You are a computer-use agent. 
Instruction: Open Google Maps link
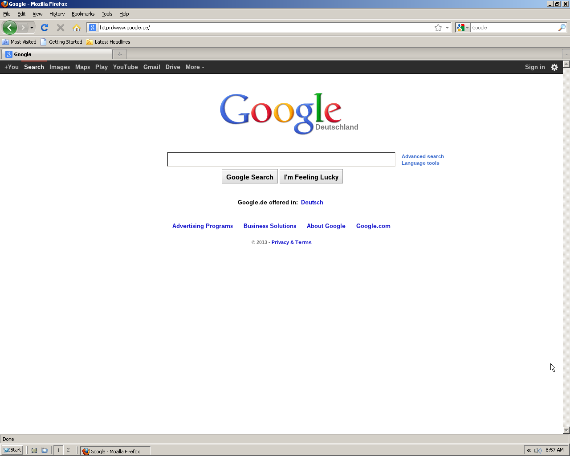pyautogui.click(x=82, y=67)
